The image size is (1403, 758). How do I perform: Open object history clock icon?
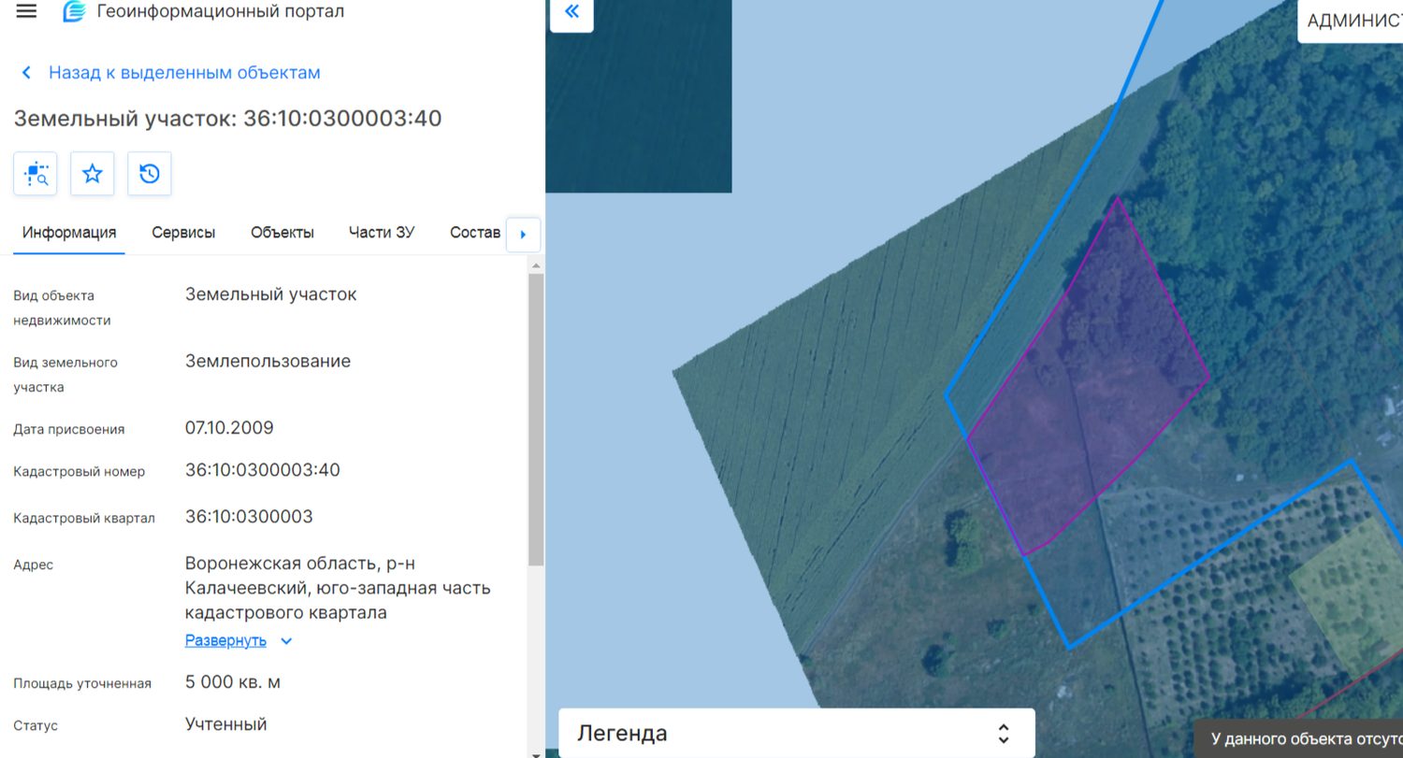click(150, 174)
